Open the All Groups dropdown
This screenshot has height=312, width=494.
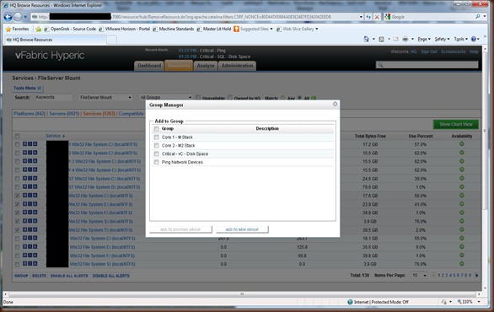(166, 97)
